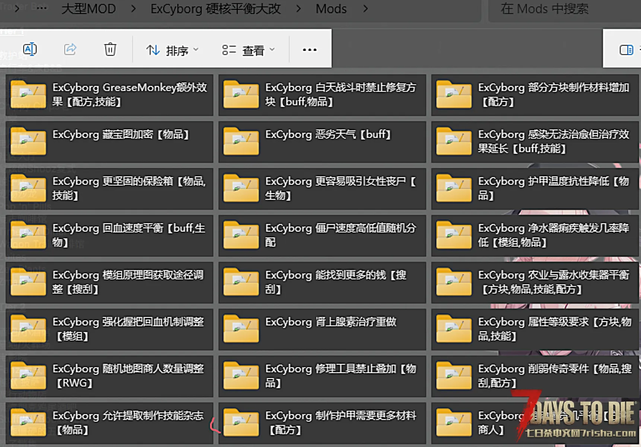
Task: Click the Share icon in toolbar
Action: click(x=70, y=49)
